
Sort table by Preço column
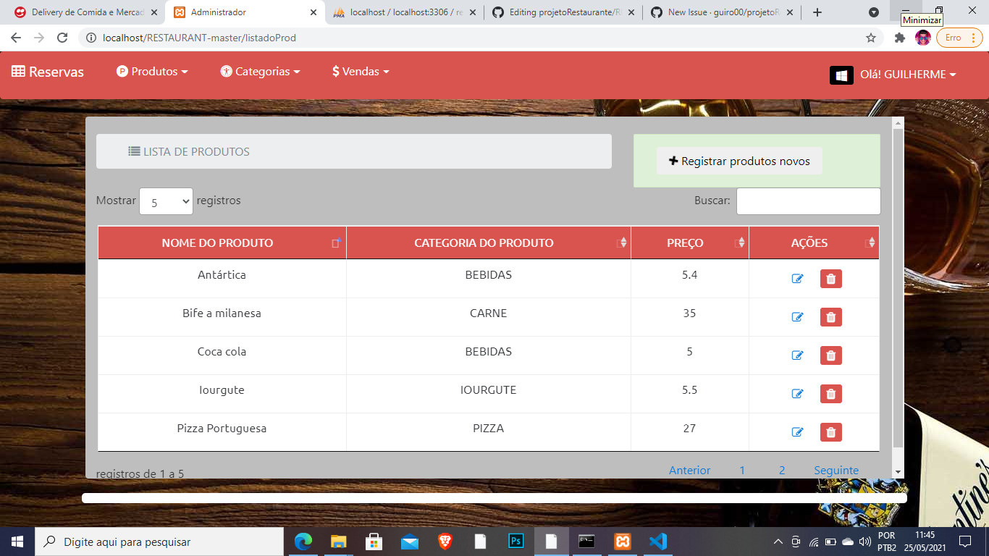(690, 243)
